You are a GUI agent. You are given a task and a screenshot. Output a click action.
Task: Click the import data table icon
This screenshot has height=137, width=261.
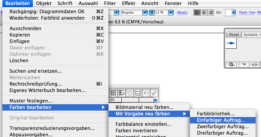pyautogui.click(x=114, y=93)
